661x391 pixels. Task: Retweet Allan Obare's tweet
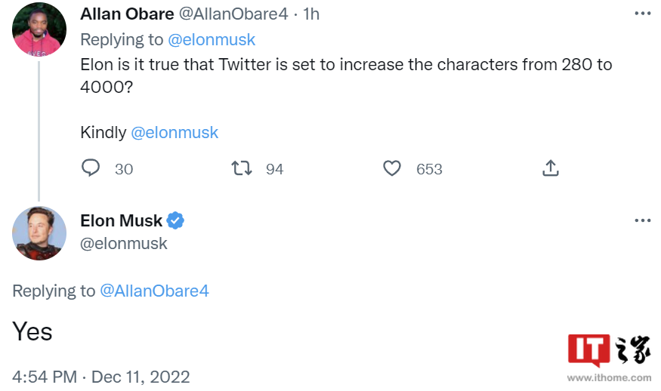click(242, 168)
